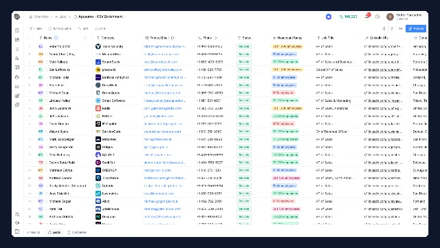Open the user profile avatar
The image size is (440, 248).
point(390,17)
